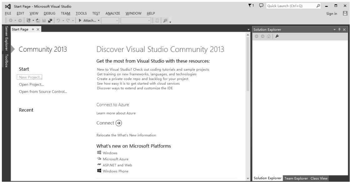Open the Solution Platforms combo box
This screenshot has width=351, height=183.
136,21
